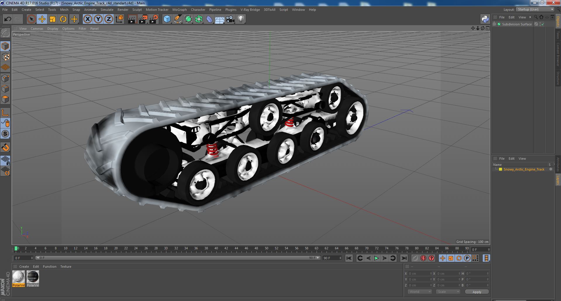This screenshot has height=301, width=561.
Task: Add a Camera object
Action: (230, 19)
